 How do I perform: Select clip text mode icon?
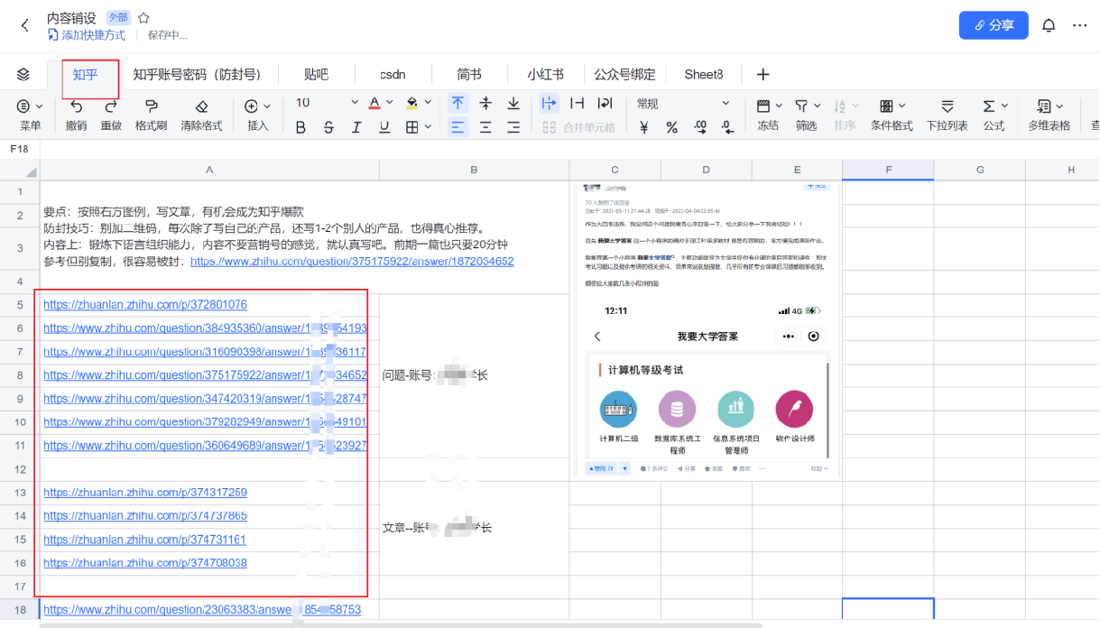click(x=578, y=103)
